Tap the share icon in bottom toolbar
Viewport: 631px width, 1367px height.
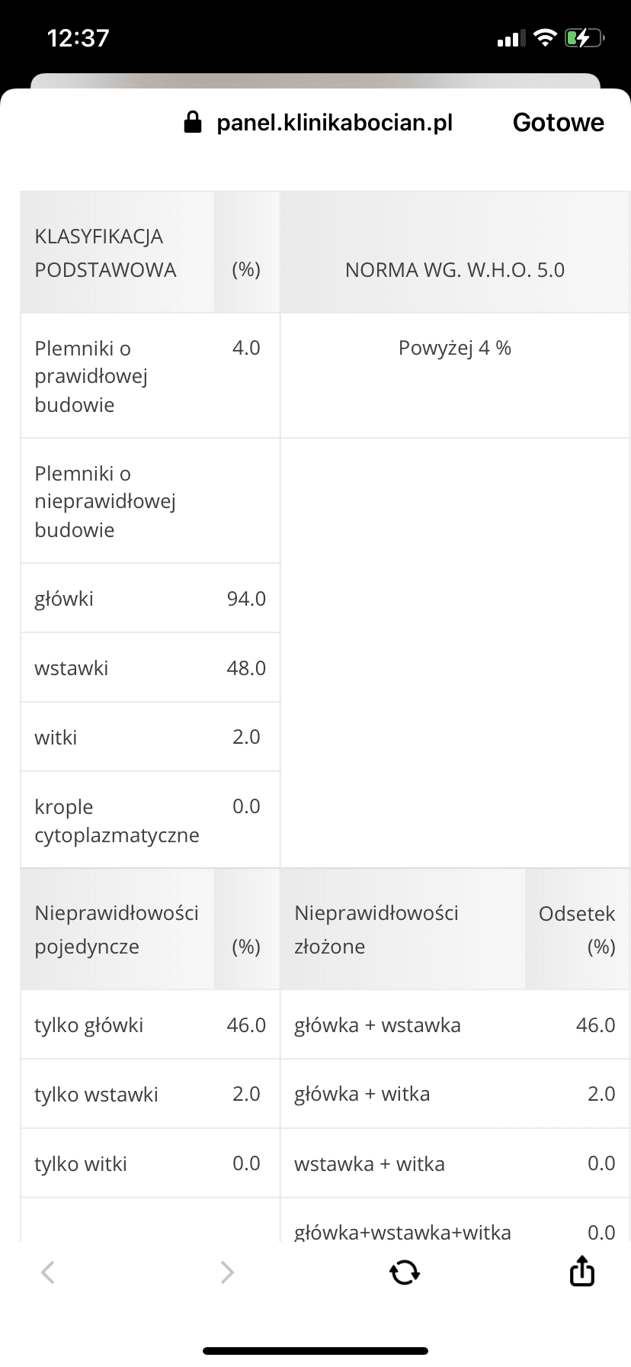[x=581, y=1272]
